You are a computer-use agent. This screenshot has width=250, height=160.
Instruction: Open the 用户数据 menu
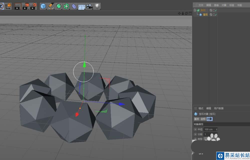(x=218, y=108)
